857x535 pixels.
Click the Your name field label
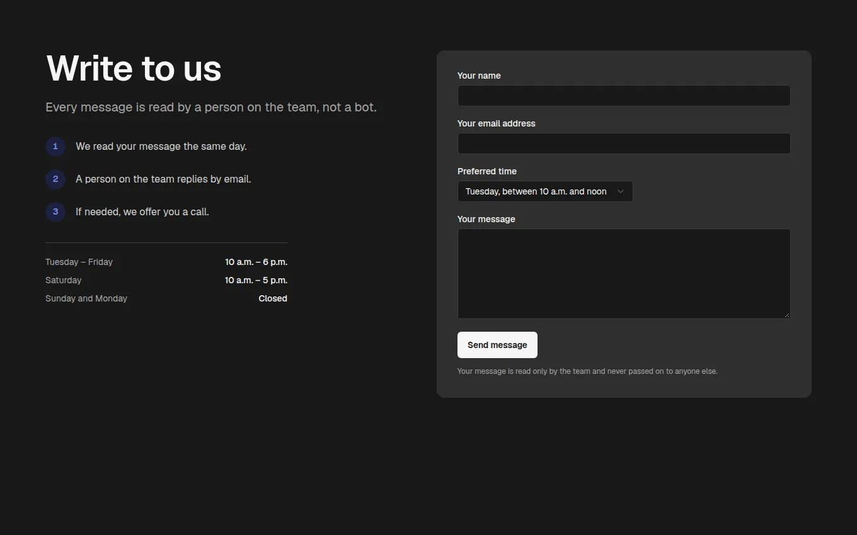tap(479, 76)
